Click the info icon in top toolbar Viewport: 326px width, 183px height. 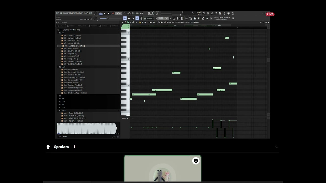point(228,13)
